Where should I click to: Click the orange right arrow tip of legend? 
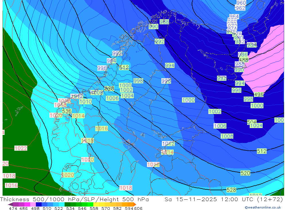[135, 204]
